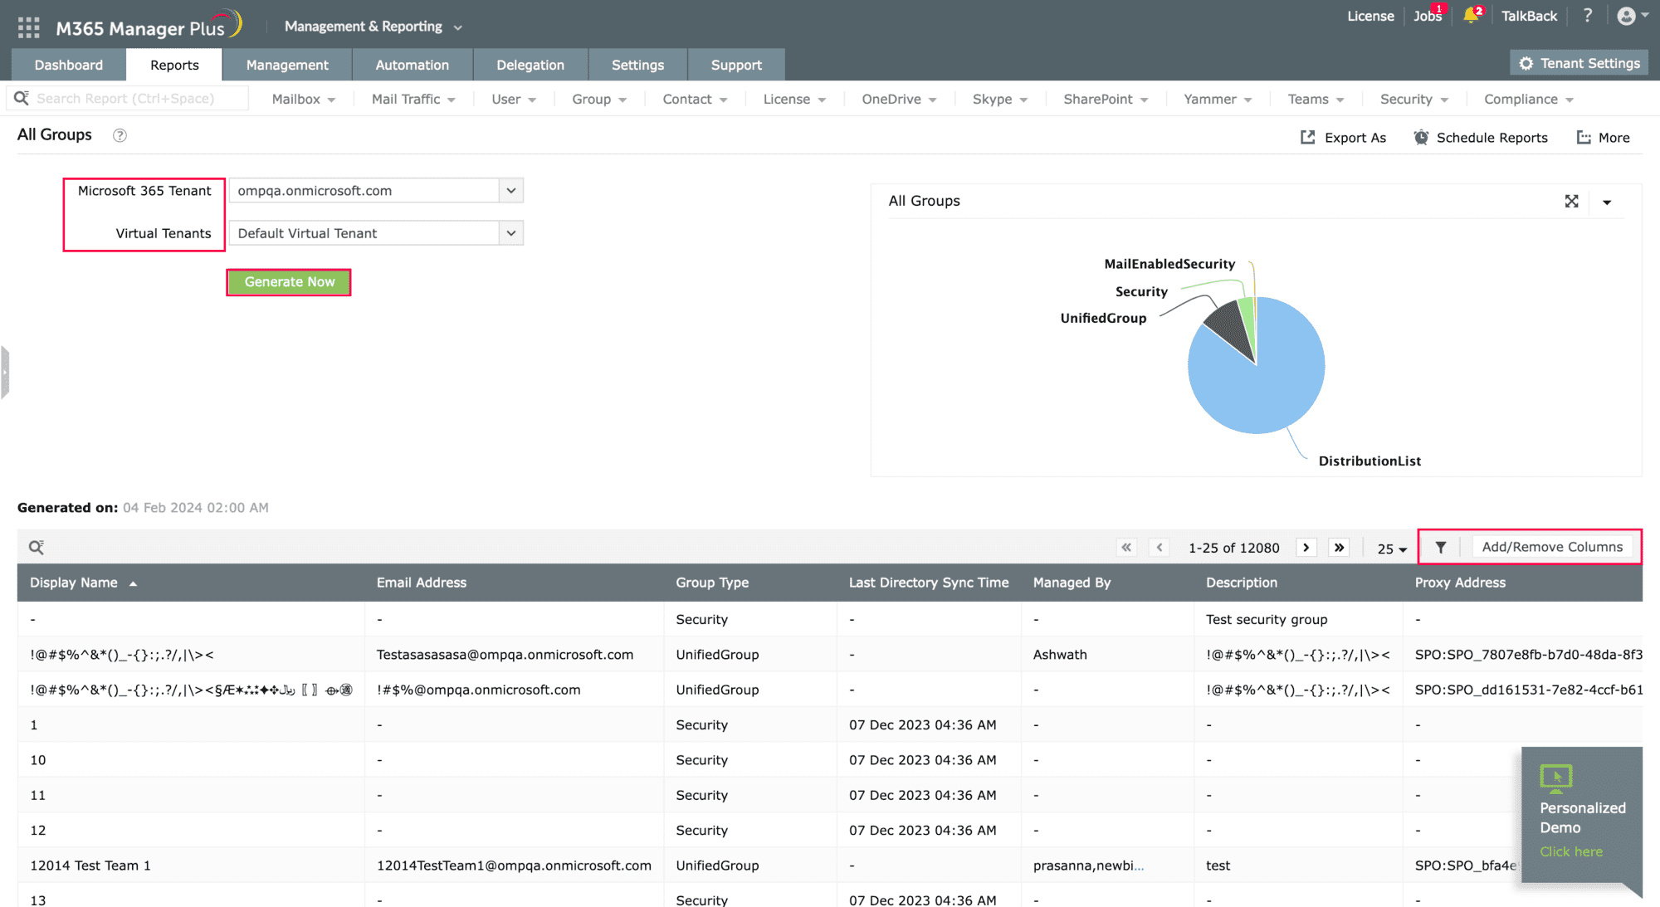
Task: Focus the Search Report input field
Action: [x=133, y=98]
